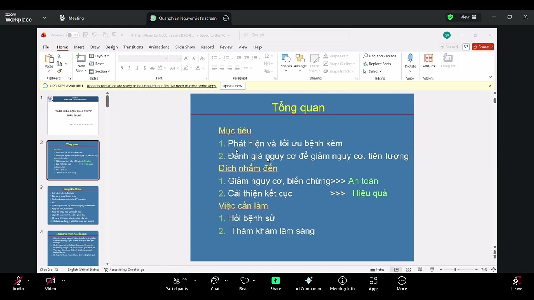Click the Slide Sorter view icon
534x300 pixels.
click(x=408, y=270)
